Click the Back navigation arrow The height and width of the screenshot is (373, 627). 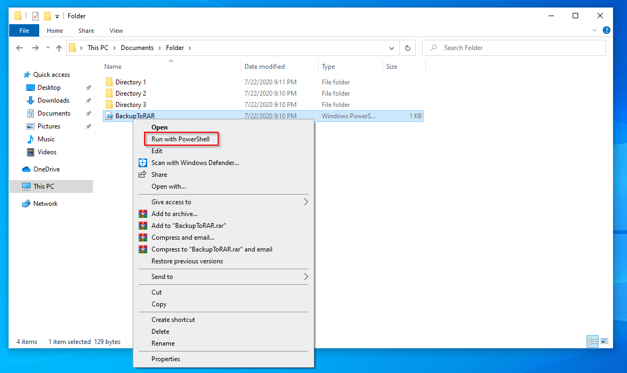20,48
